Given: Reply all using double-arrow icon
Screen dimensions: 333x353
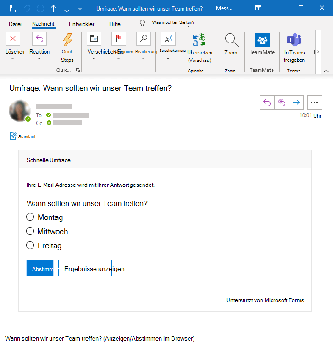Looking at the screenshot, I should 282,103.
